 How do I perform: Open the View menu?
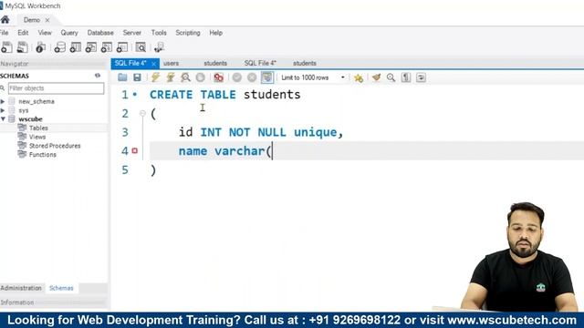[x=45, y=33]
